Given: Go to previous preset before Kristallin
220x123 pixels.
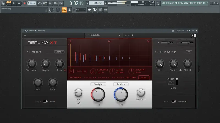Looking at the screenshot, I should pos(86,36).
